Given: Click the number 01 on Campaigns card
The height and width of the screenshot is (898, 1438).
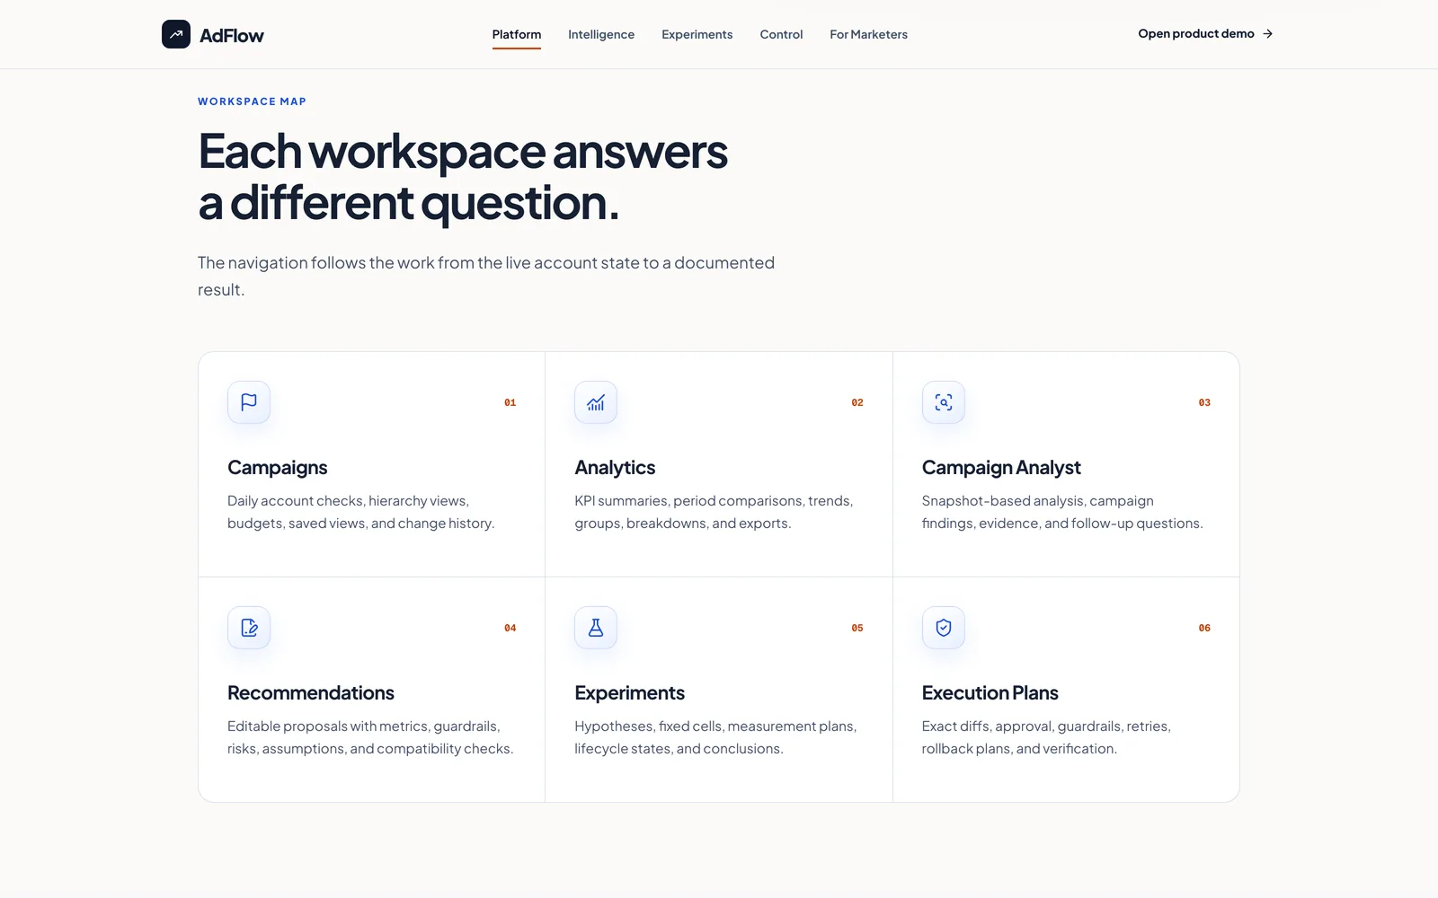Looking at the screenshot, I should pyautogui.click(x=510, y=402).
